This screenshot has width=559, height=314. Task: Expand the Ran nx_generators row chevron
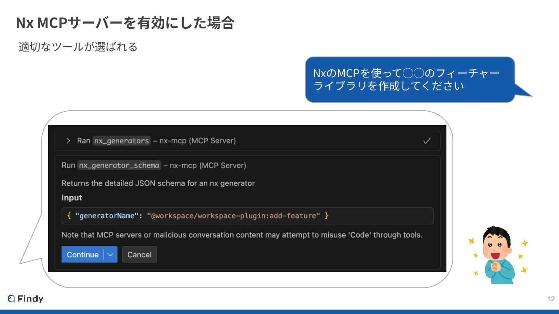pyautogui.click(x=68, y=141)
